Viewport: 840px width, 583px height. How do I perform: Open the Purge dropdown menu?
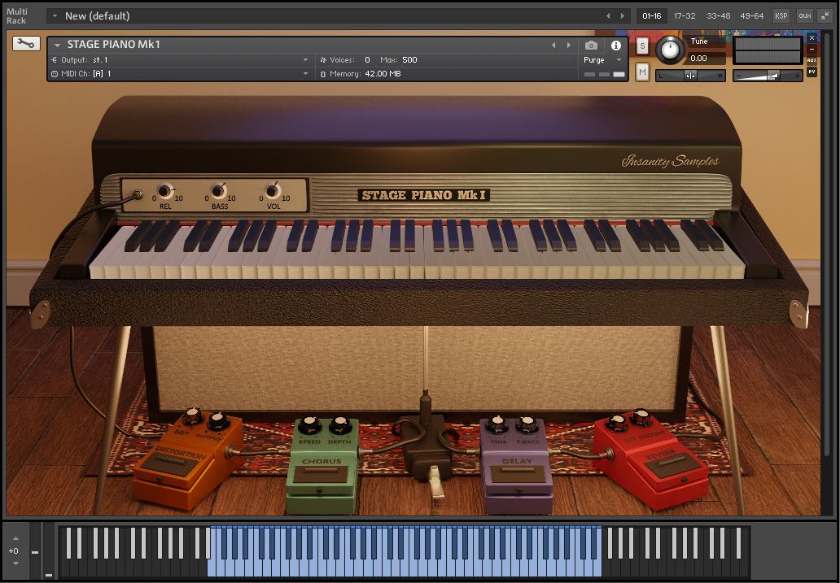(x=602, y=60)
